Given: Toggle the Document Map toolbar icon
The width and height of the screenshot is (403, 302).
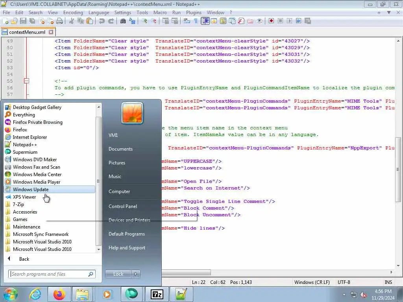Looking at the screenshot, I should [x=223, y=21].
